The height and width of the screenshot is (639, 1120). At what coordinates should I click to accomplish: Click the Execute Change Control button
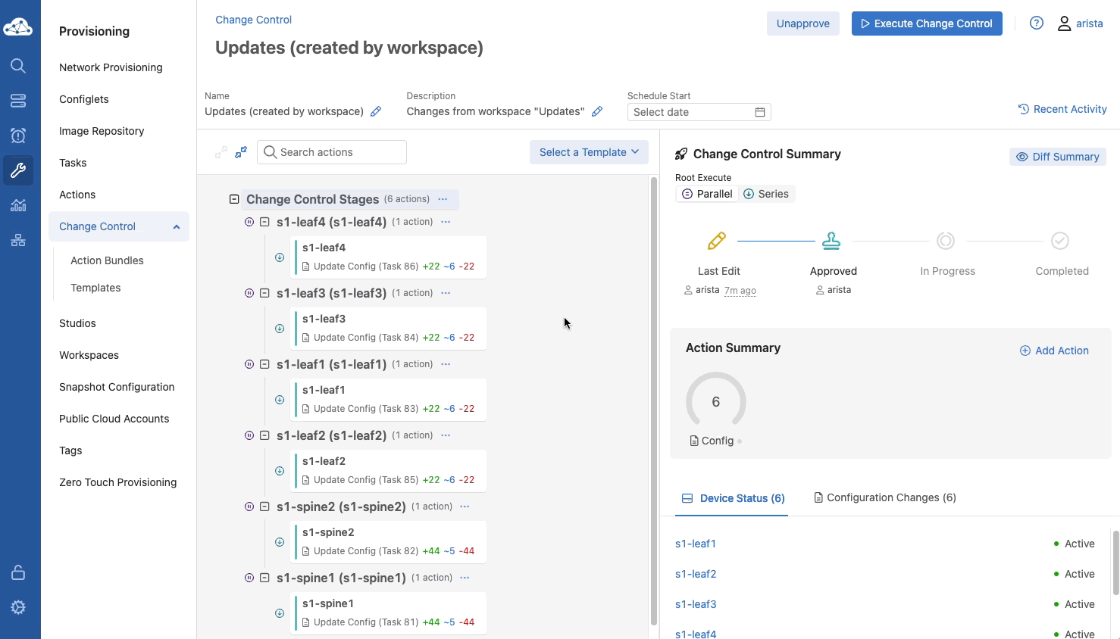click(x=927, y=23)
